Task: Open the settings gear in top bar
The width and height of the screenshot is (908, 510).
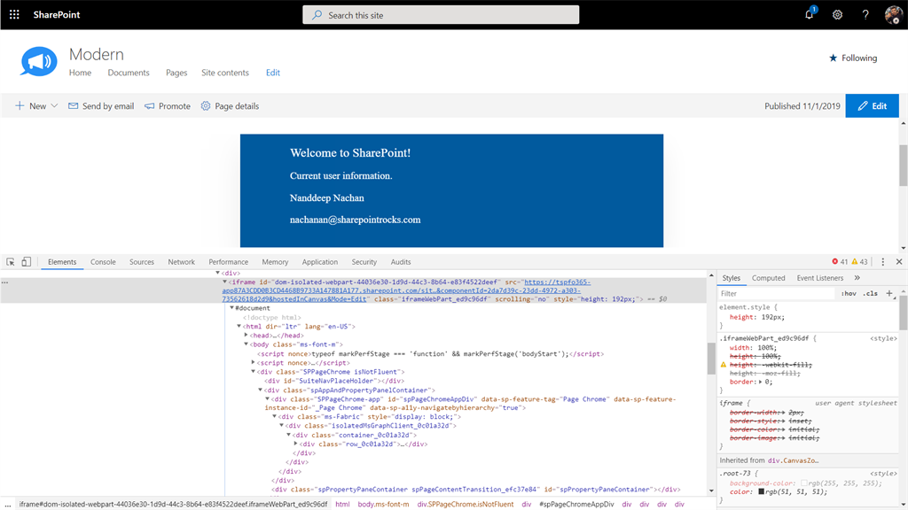Action: (837, 15)
